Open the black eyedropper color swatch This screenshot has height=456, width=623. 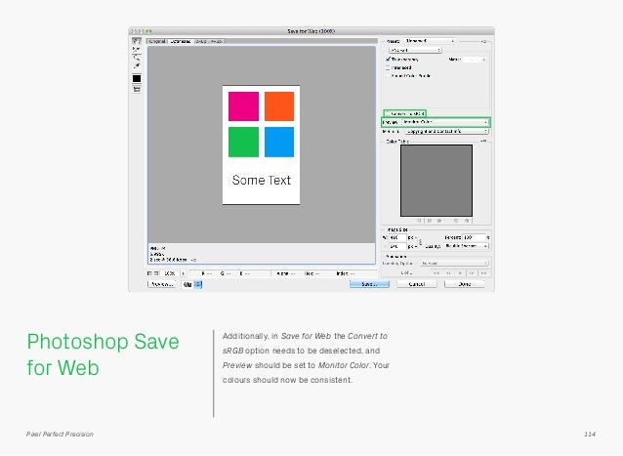pos(137,78)
